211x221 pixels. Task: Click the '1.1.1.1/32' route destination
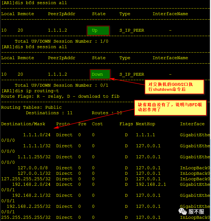(37, 146)
